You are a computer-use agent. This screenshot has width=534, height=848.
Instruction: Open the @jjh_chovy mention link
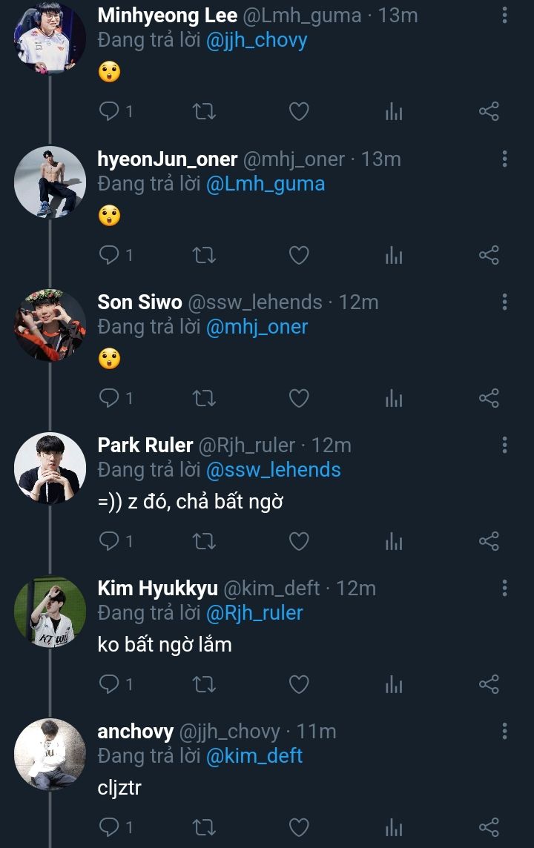257,40
